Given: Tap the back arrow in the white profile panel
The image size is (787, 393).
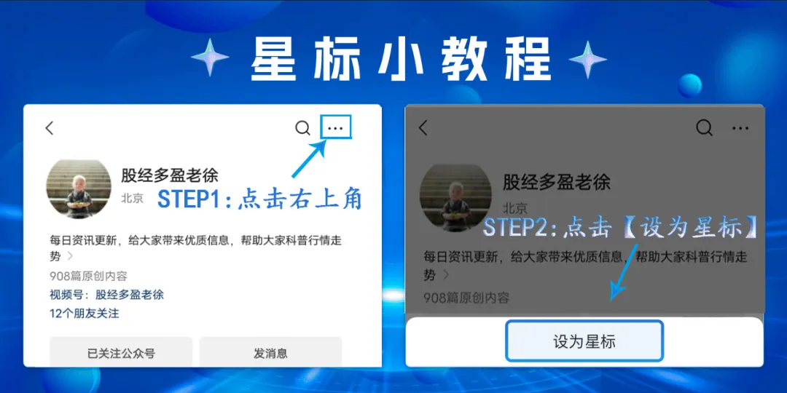Looking at the screenshot, I should click(x=50, y=128).
